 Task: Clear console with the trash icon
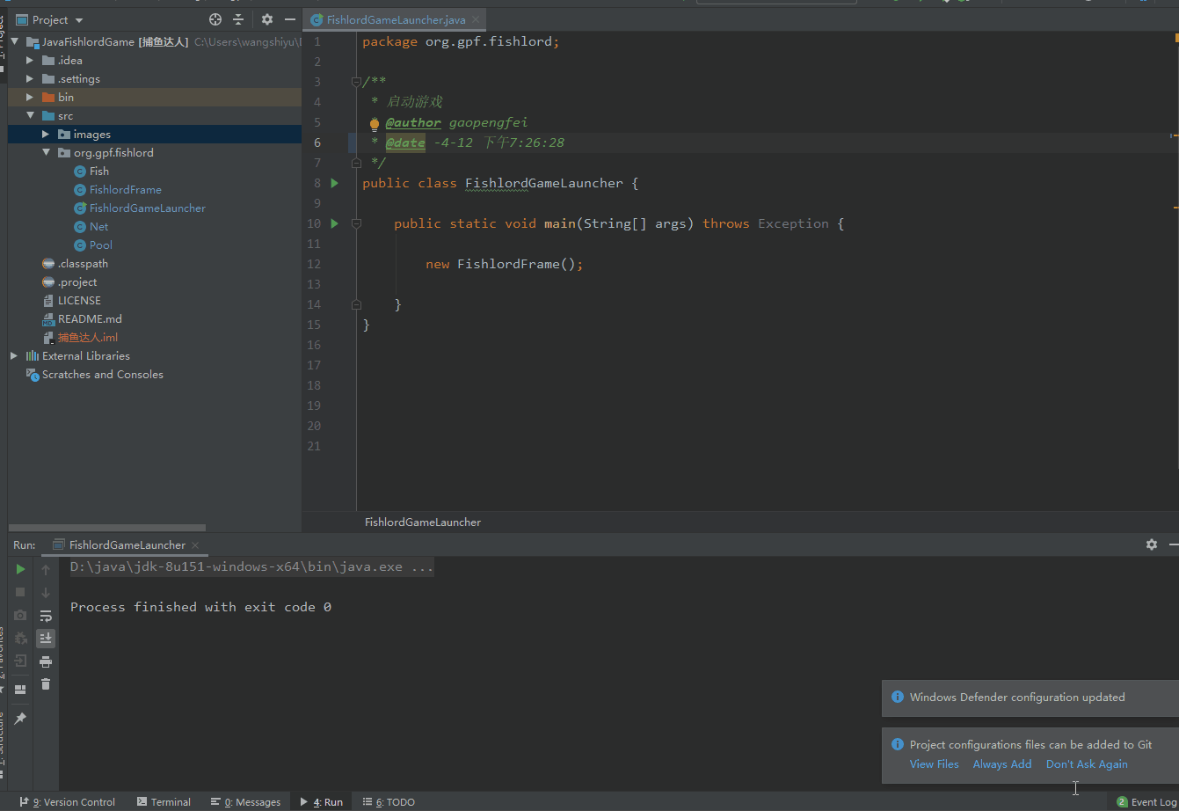(46, 683)
